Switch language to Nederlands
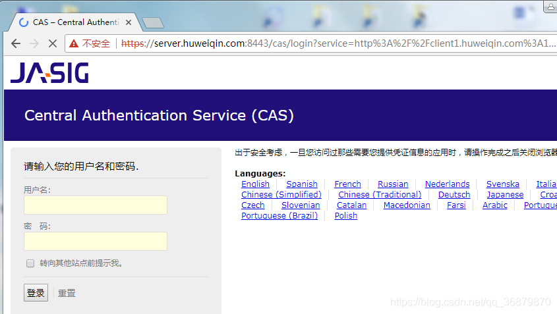This screenshot has width=557, height=314. point(447,184)
